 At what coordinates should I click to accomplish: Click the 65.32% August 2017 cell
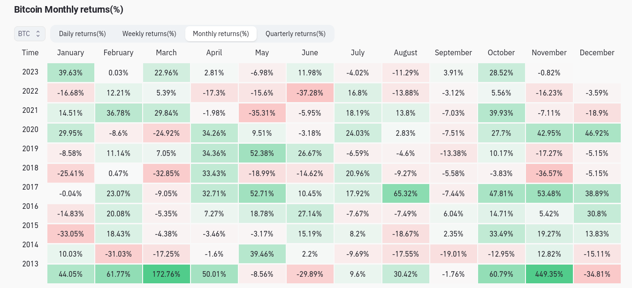click(x=405, y=193)
